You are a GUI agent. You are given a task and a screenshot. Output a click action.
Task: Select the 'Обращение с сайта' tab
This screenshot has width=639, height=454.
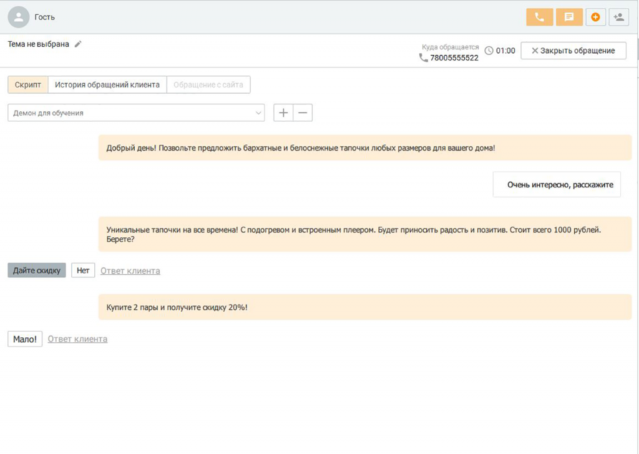tap(208, 85)
